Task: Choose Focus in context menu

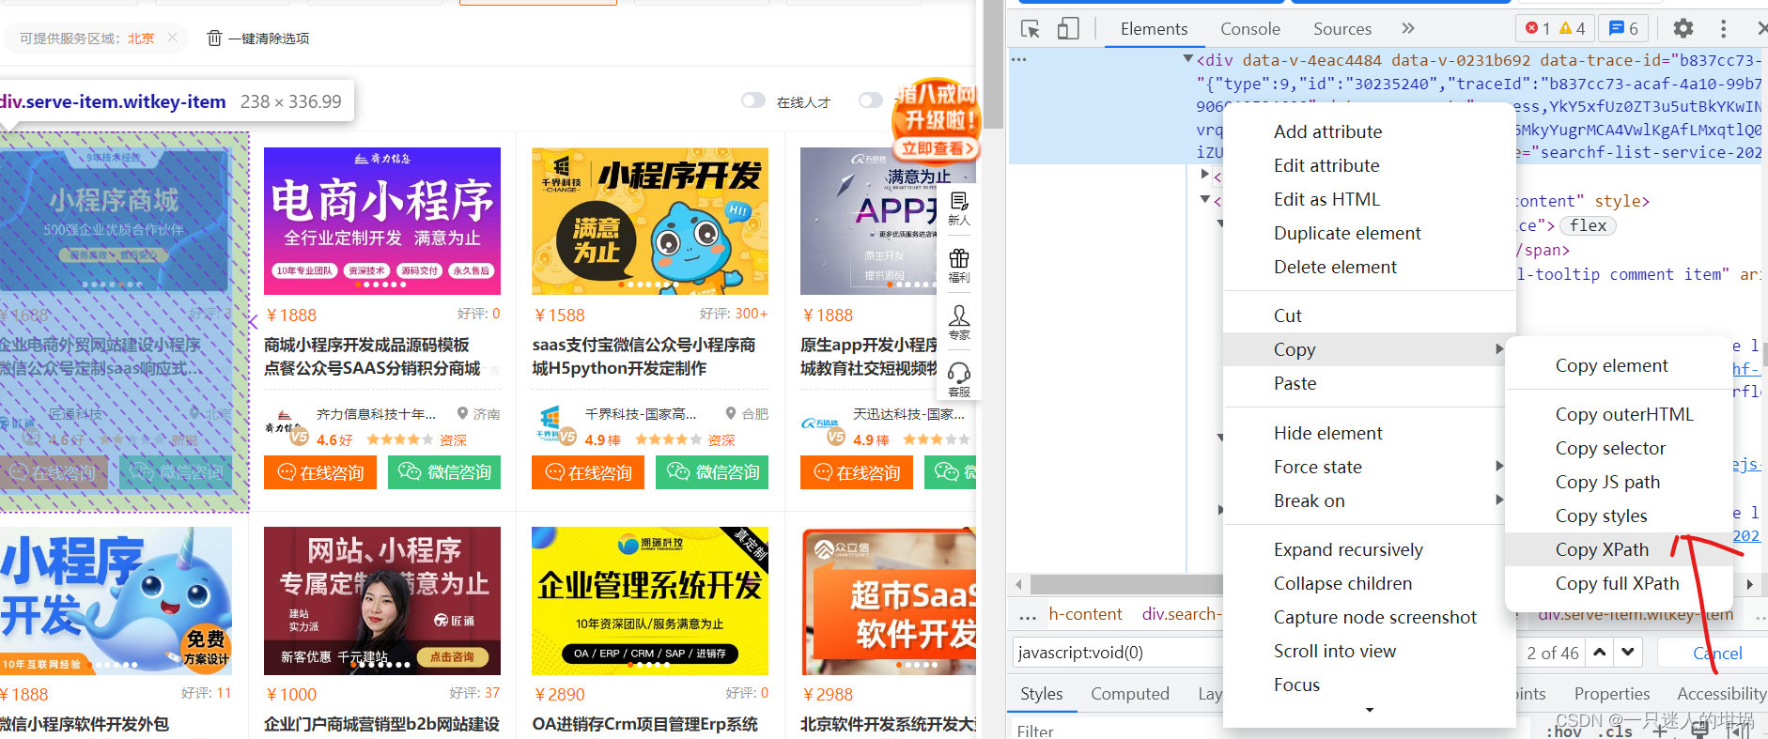Action: click(x=1370, y=685)
